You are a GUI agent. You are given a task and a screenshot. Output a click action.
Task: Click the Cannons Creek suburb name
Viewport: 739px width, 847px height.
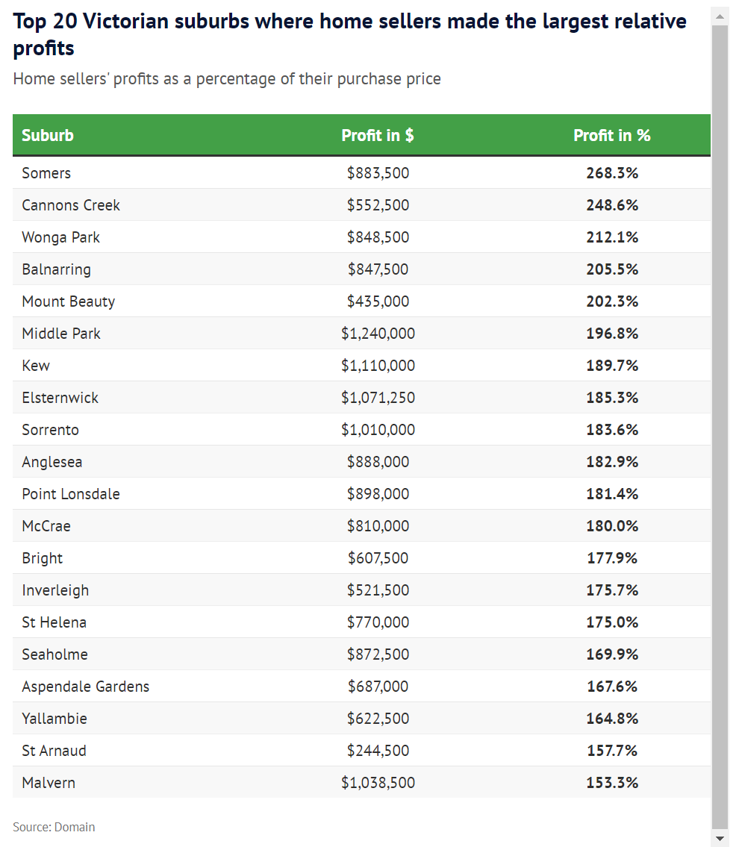coord(71,205)
